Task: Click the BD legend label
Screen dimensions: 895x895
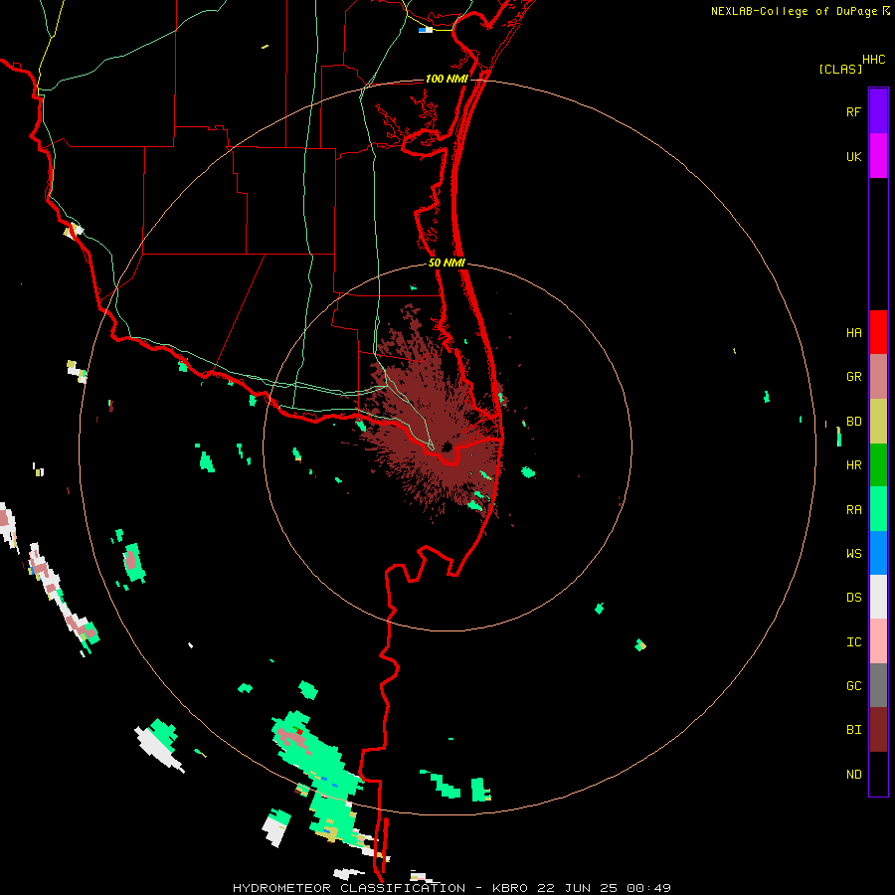Action: 853,422
